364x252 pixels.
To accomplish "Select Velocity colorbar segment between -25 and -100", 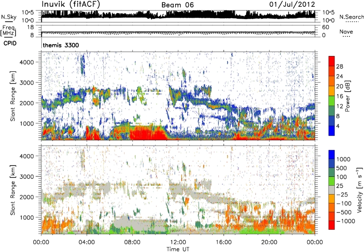I will click(x=332, y=199).
